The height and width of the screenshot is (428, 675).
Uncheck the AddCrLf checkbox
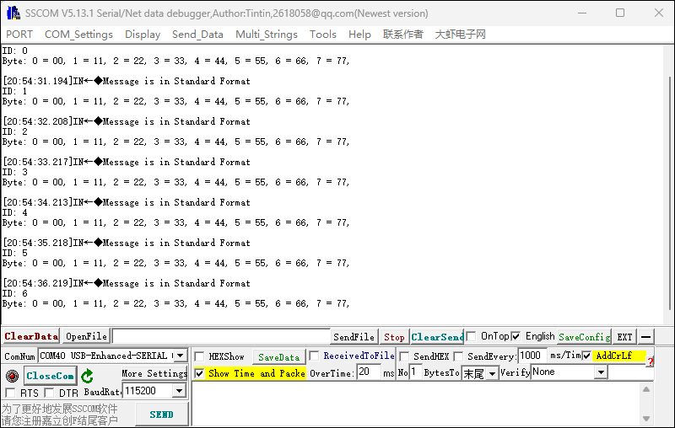[x=586, y=356]
